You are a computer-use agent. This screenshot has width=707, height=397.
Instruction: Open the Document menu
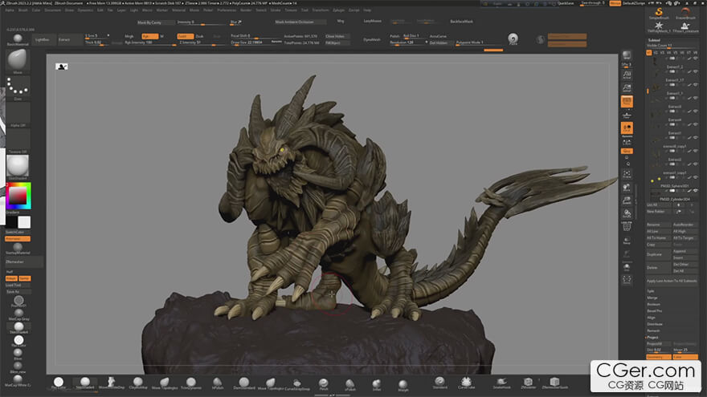click(x=53, y=10)
